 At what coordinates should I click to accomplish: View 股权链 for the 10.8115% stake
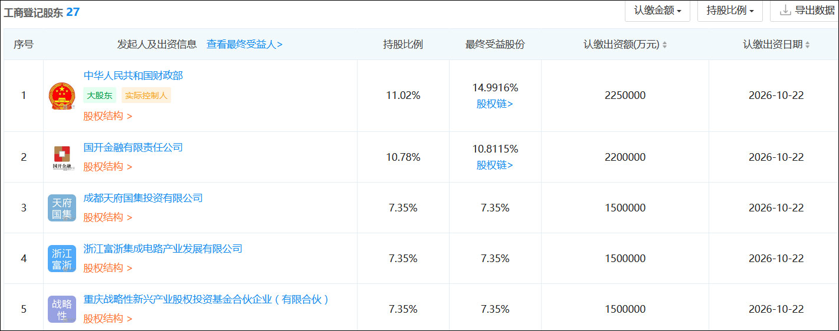pyautogui.click(x=494, y=165)
